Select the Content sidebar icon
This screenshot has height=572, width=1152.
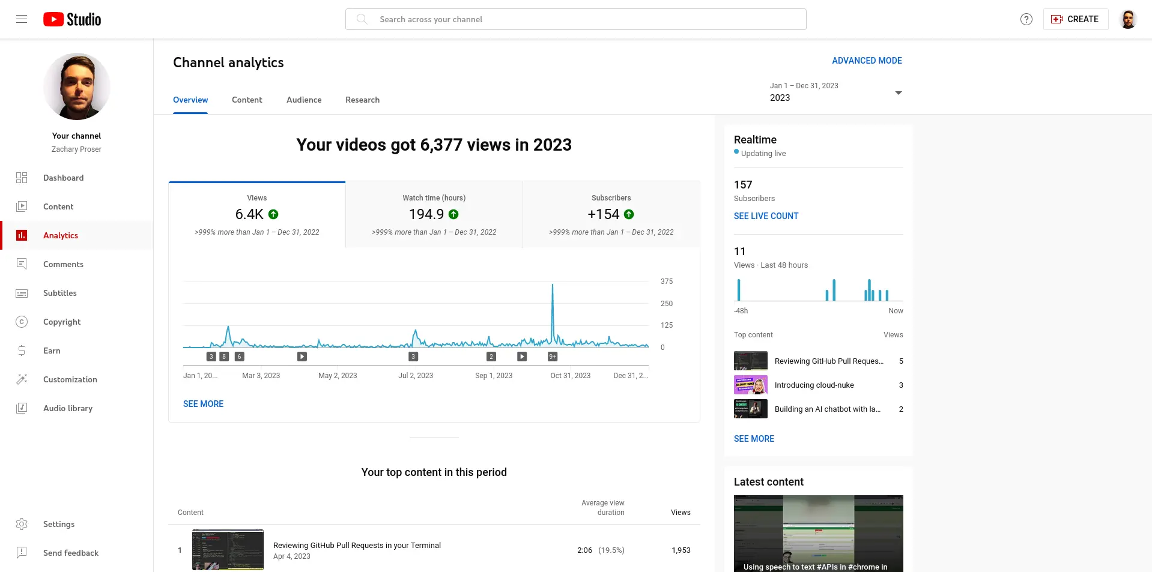point(58,206)
